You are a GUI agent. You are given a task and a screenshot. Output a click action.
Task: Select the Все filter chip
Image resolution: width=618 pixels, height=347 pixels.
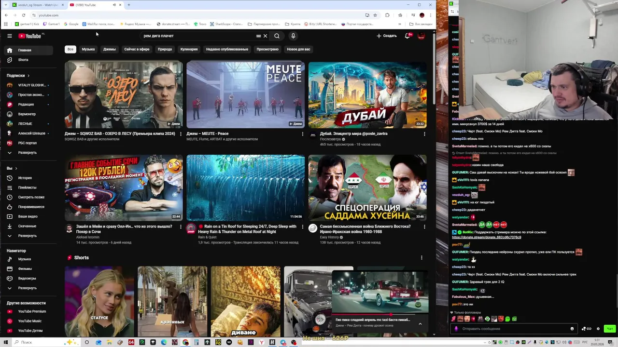(x=70, y=49)
